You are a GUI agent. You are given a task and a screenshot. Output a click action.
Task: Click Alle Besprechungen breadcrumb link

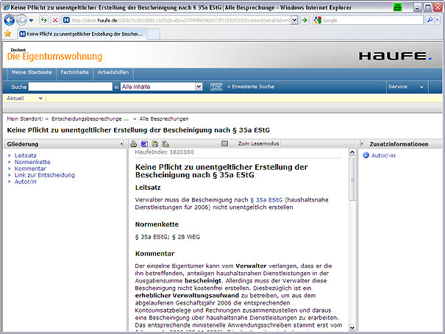click(164, 118)
